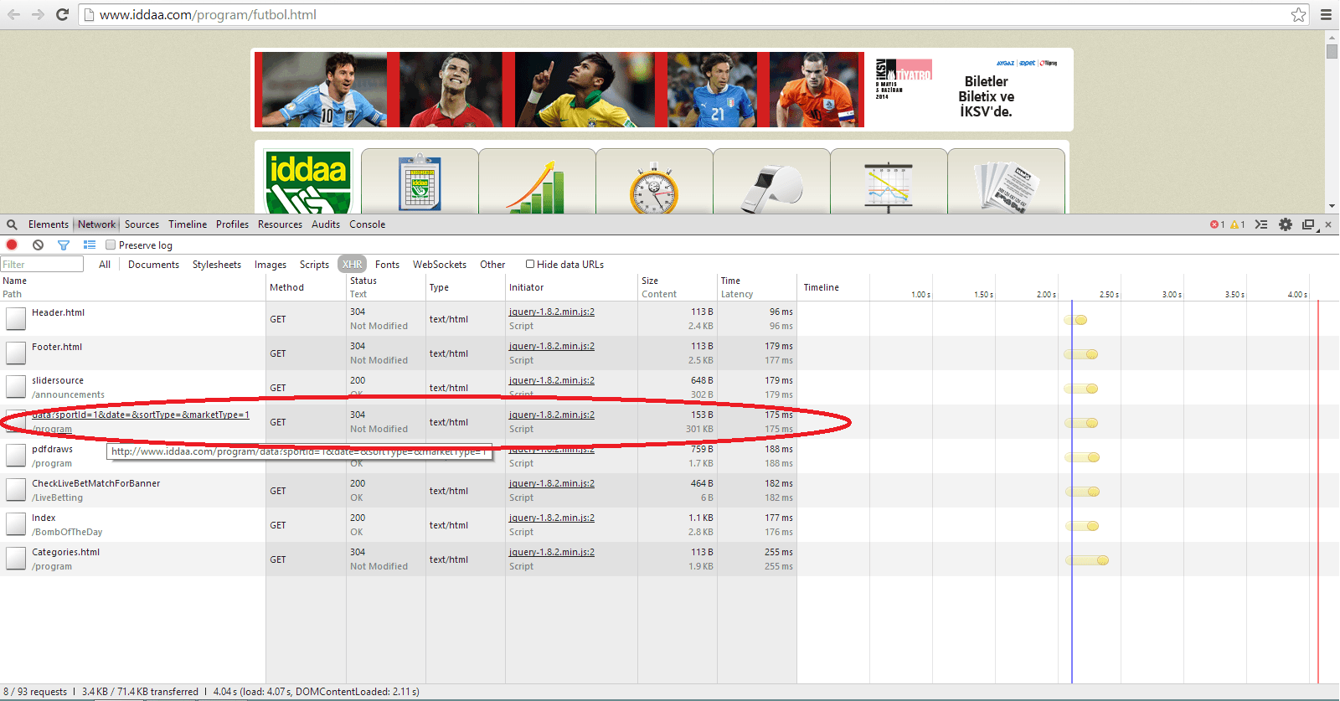Viewport: 1340px width, 701px height.
Task: Open the Timeline tab
Action: click(188, 224)
